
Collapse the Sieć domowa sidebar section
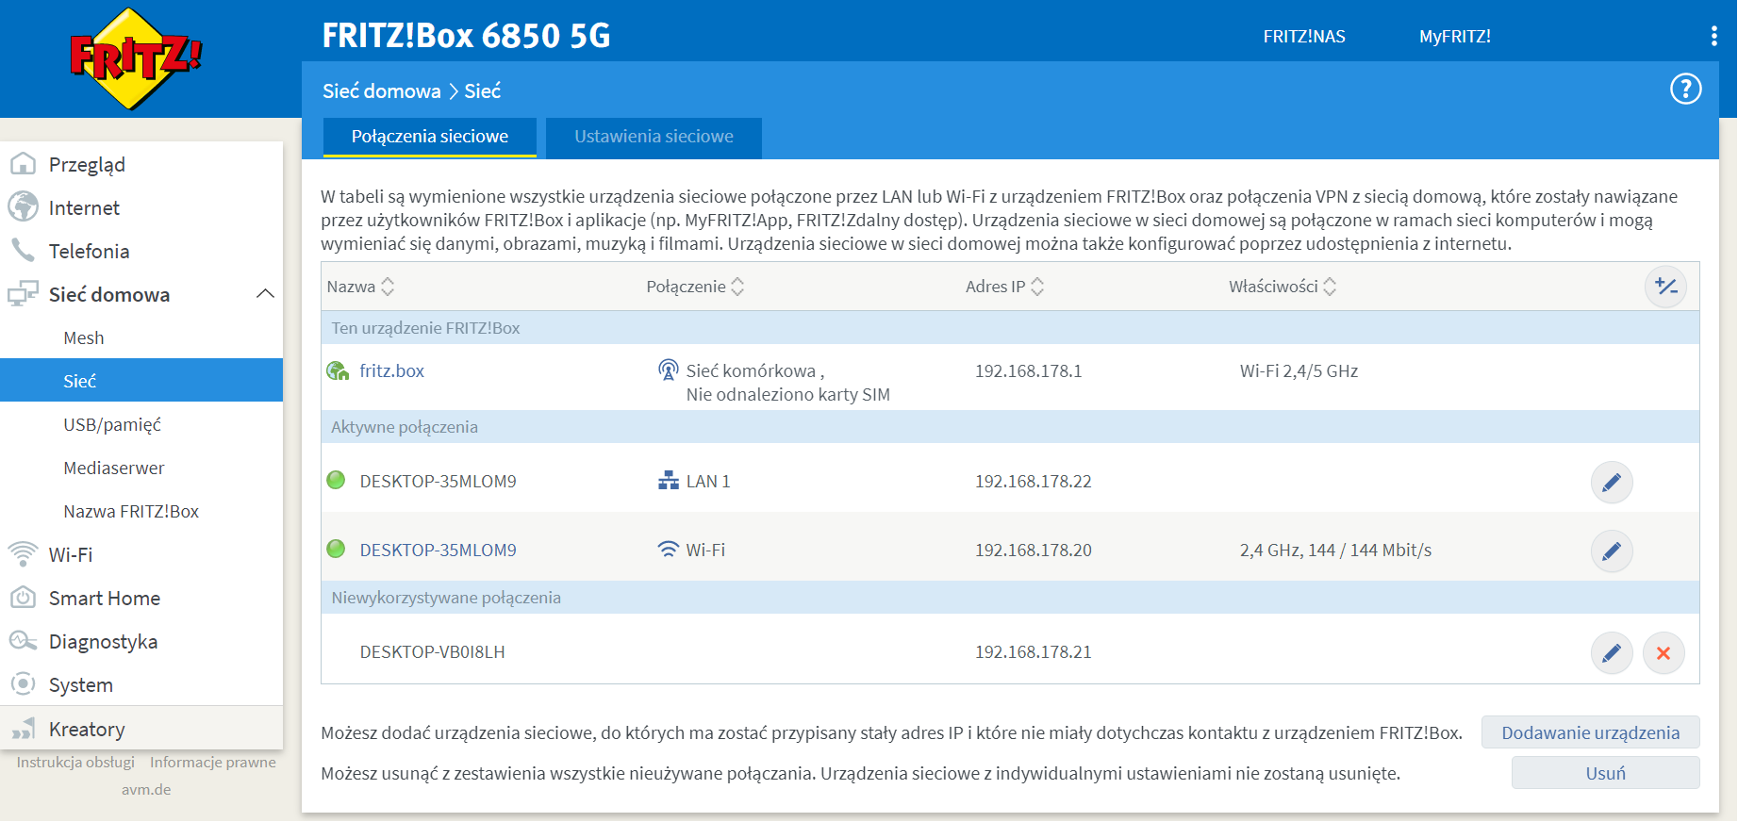tap(265, 294)
